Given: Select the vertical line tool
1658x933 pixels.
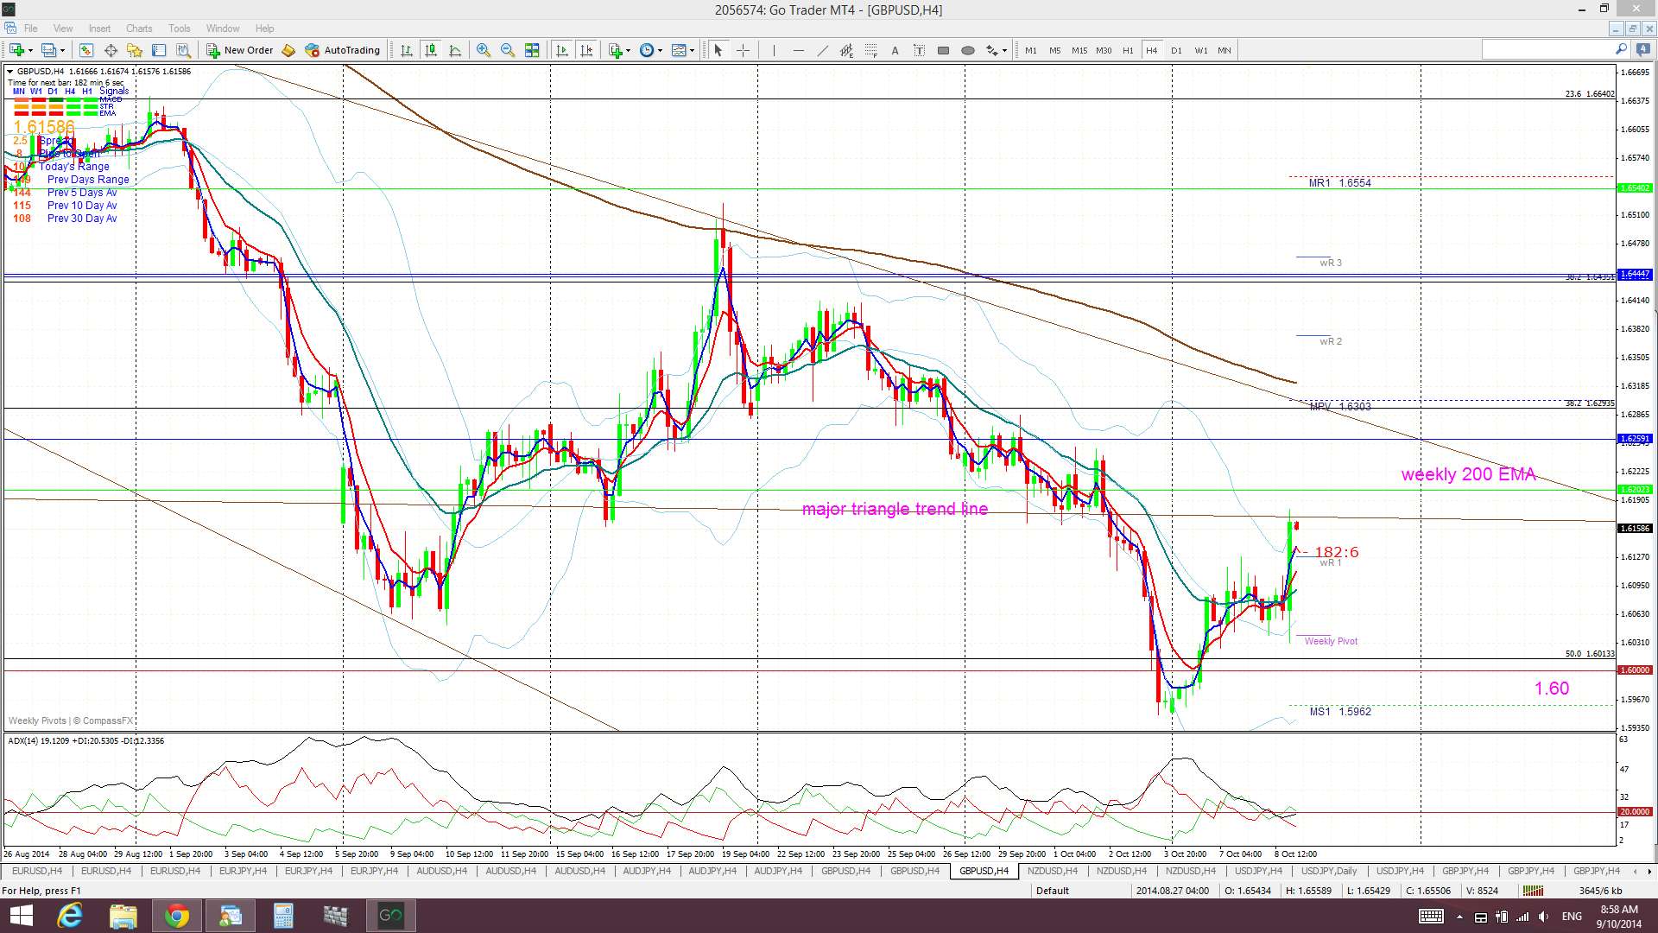Looking at the screenshot, I should pos(774,50).
